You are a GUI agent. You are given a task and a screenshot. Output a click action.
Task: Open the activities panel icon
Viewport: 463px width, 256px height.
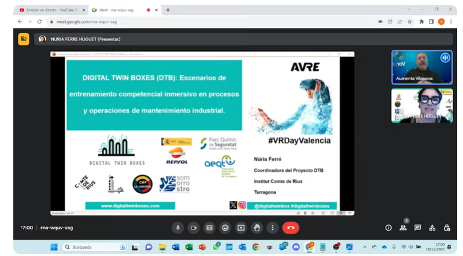(432, 228)
